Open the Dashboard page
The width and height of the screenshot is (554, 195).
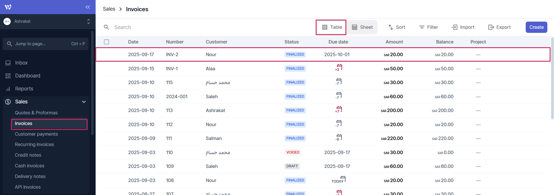27,76
